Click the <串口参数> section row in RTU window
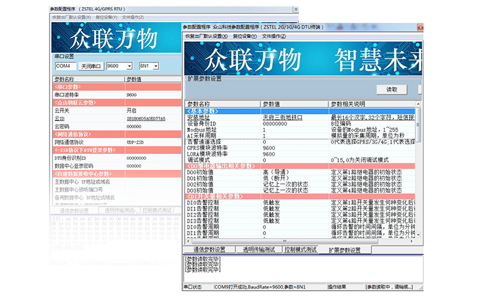477x297 pixels. pyautogui.click(x=117, y=87)
